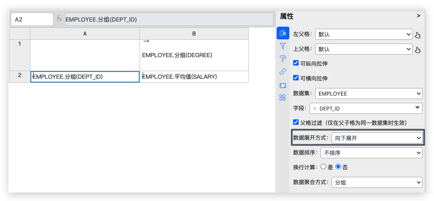Select 否 for 换行计算

point(338,167)
